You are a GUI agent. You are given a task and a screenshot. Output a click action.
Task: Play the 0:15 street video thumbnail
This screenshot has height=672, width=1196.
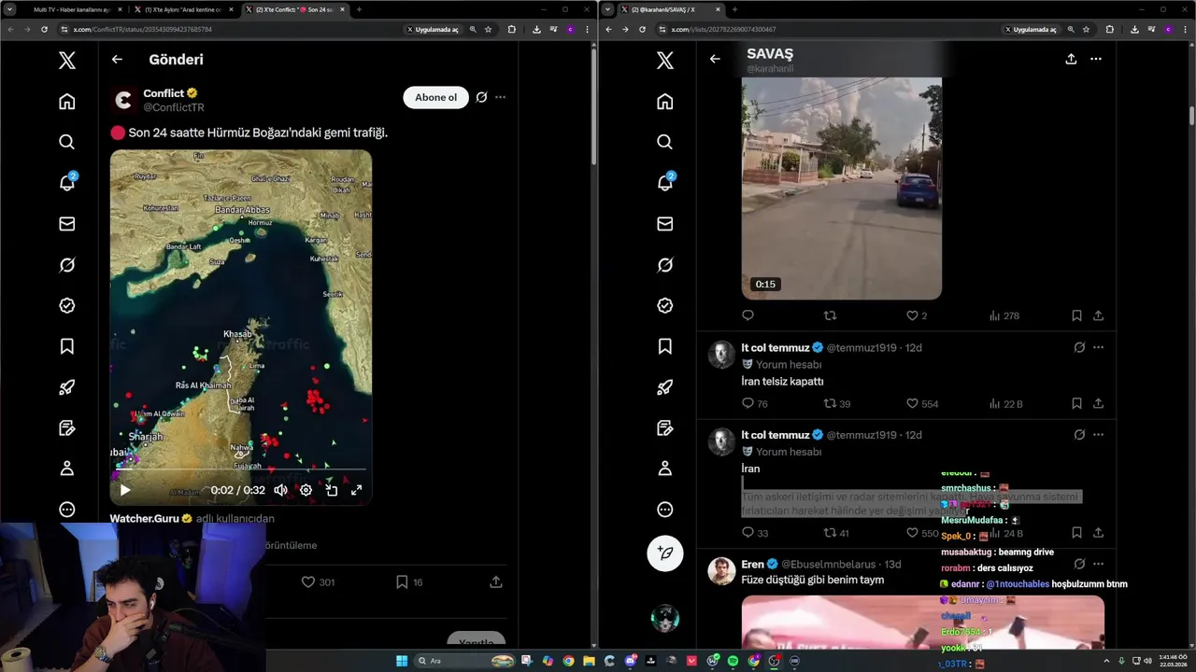pyautogui.click(x=841, y=188)
